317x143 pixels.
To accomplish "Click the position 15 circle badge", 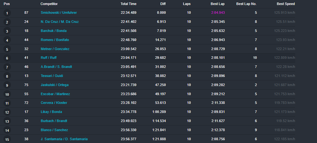I will click(7, 140).
